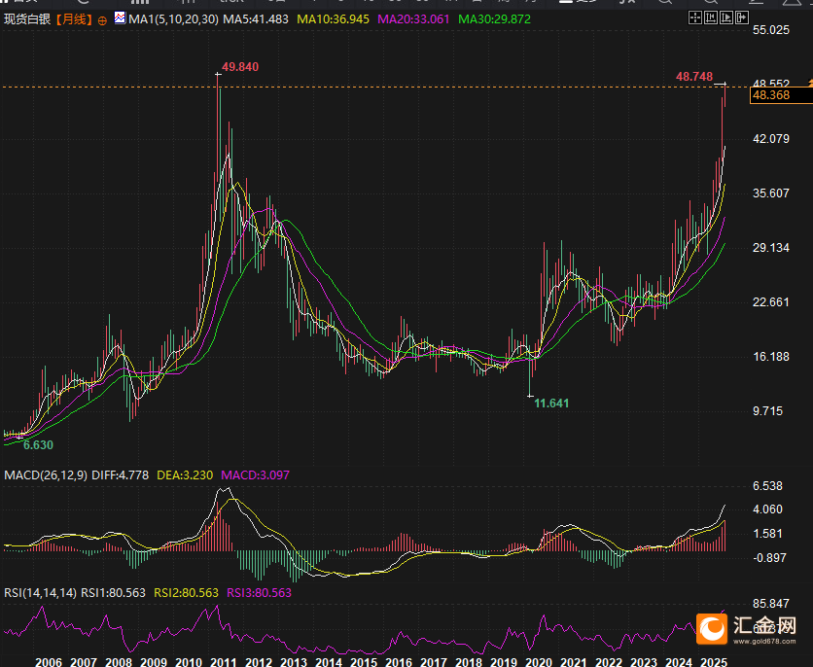Open RSI(14,14,14) indicator parameters
The image size is (813, 667).
[38, 592]
